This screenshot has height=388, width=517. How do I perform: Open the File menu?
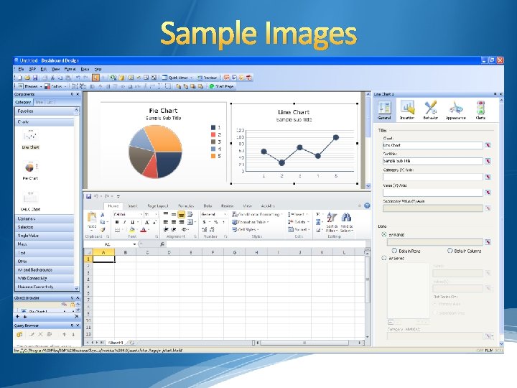pyautogui.click(x=21, y=69)
